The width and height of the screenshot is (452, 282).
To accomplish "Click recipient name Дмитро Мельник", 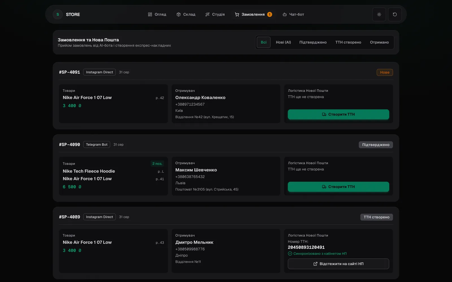I will (194, 242).
